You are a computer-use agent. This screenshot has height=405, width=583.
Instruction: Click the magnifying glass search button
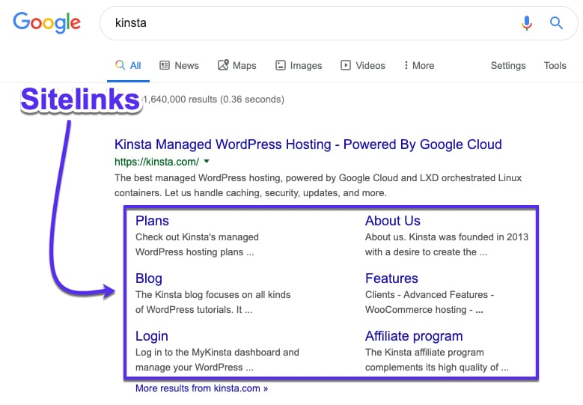click(x=556, y=23)
